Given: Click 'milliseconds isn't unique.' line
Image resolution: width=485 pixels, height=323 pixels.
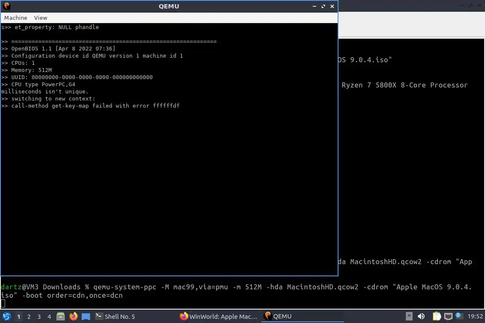Looking at the screenshot, I should click(45, 92).
